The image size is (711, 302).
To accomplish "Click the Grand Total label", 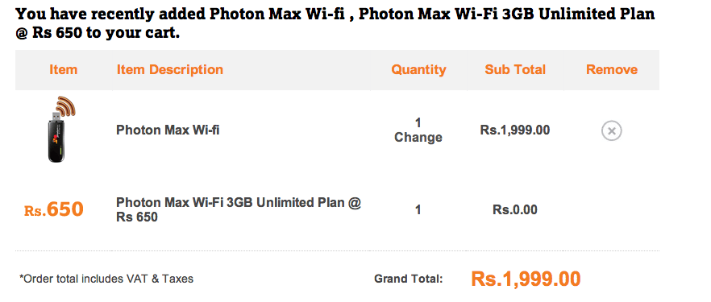I will tap(408, 279).
